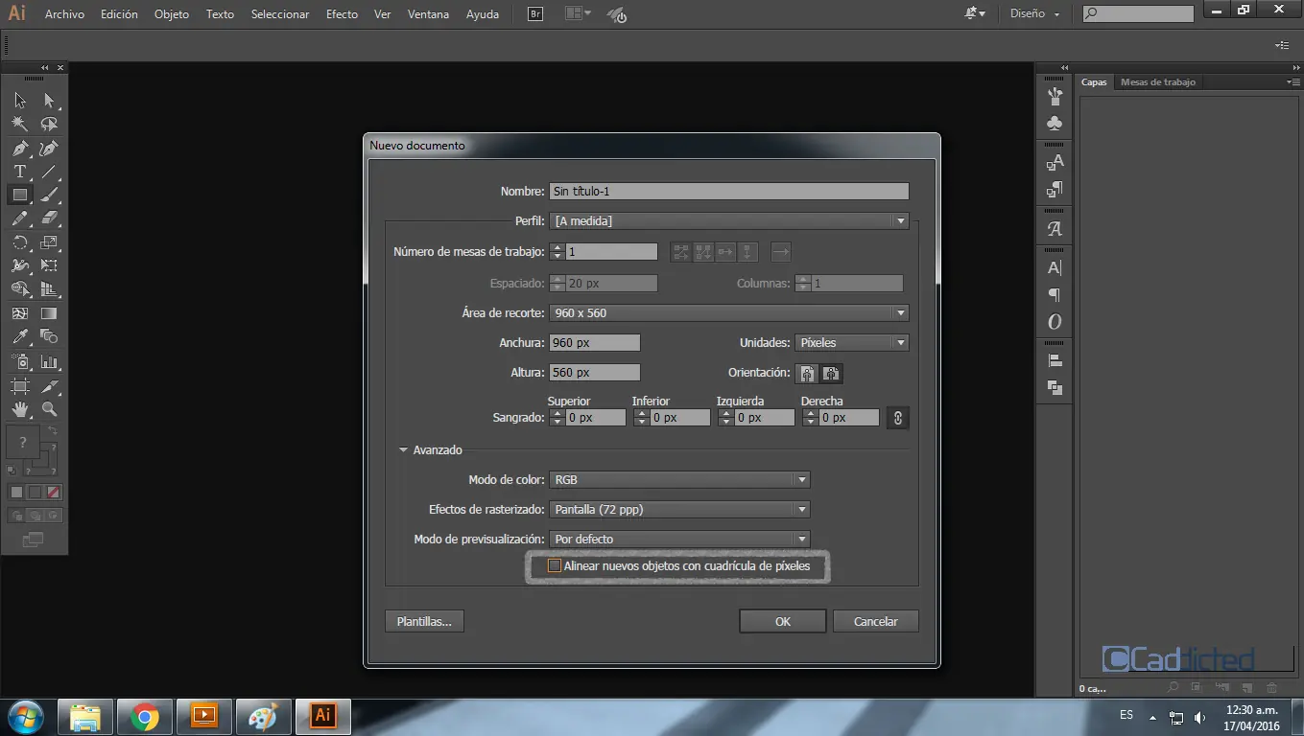This screenshot has width=1304, height=736.
Task: Open the Diseño workspace switcher
Action: [1035, 13]
